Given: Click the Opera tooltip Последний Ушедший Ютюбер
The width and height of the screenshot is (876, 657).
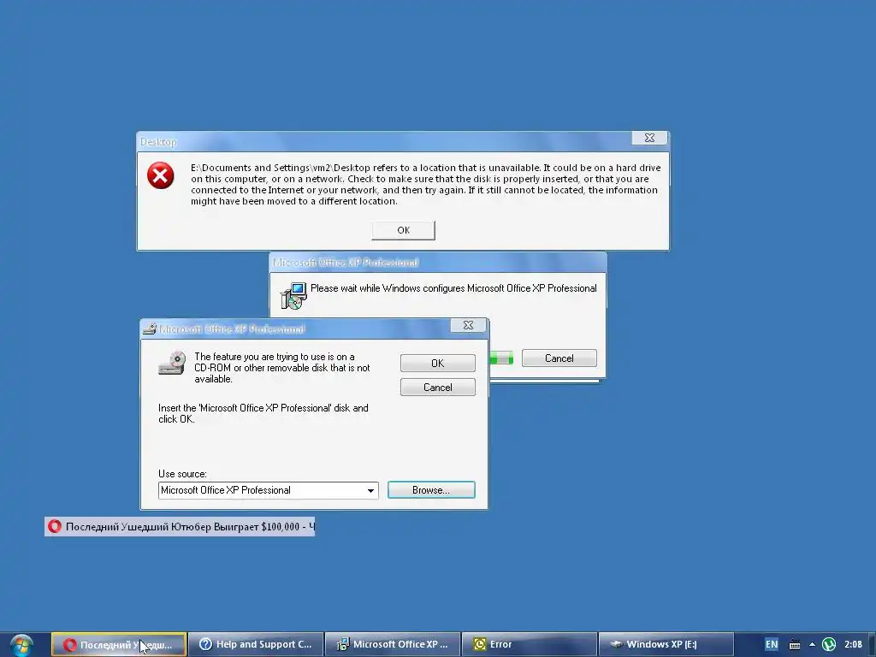Looking at the screenshot, I should click(x=180, y=526).
